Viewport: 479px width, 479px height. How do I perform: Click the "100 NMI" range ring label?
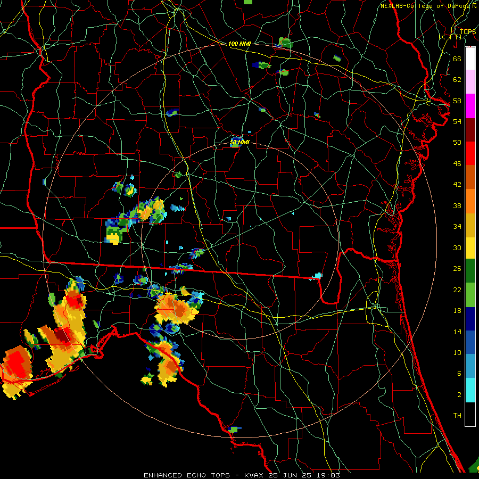click(x=240, y=44)
